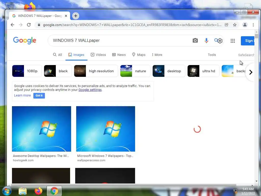
Task: Open the Chrome profile avatar icon
Action: pyautogui.click(x=245, y=25)
